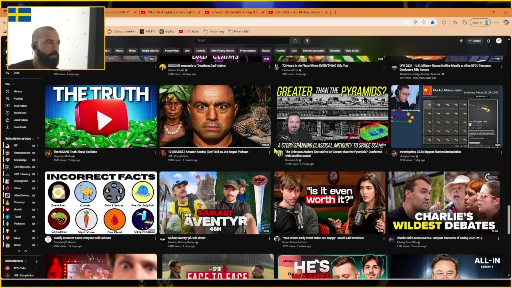Screen dimensions: 512x288
Task: Open the Edge favorites list icon
Action: pyautogui.click(x=455, y=22)
